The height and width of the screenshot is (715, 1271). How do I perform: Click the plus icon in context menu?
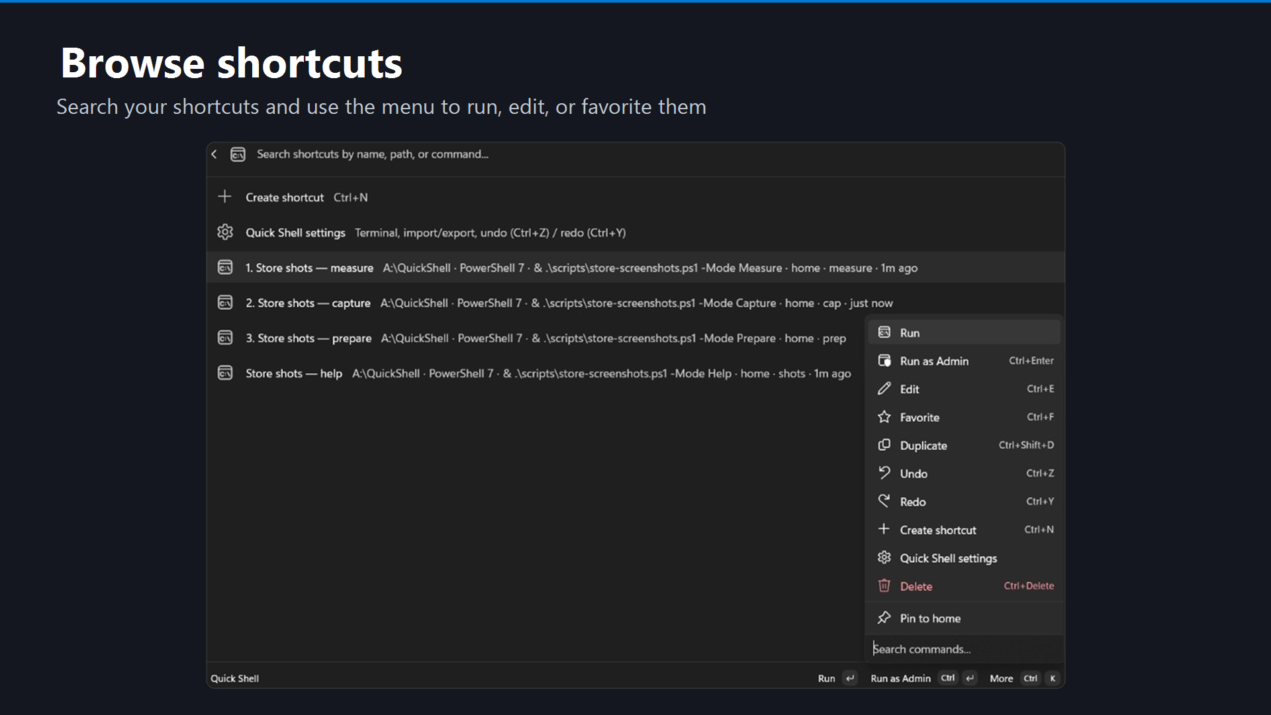click(x=884, y=529)
